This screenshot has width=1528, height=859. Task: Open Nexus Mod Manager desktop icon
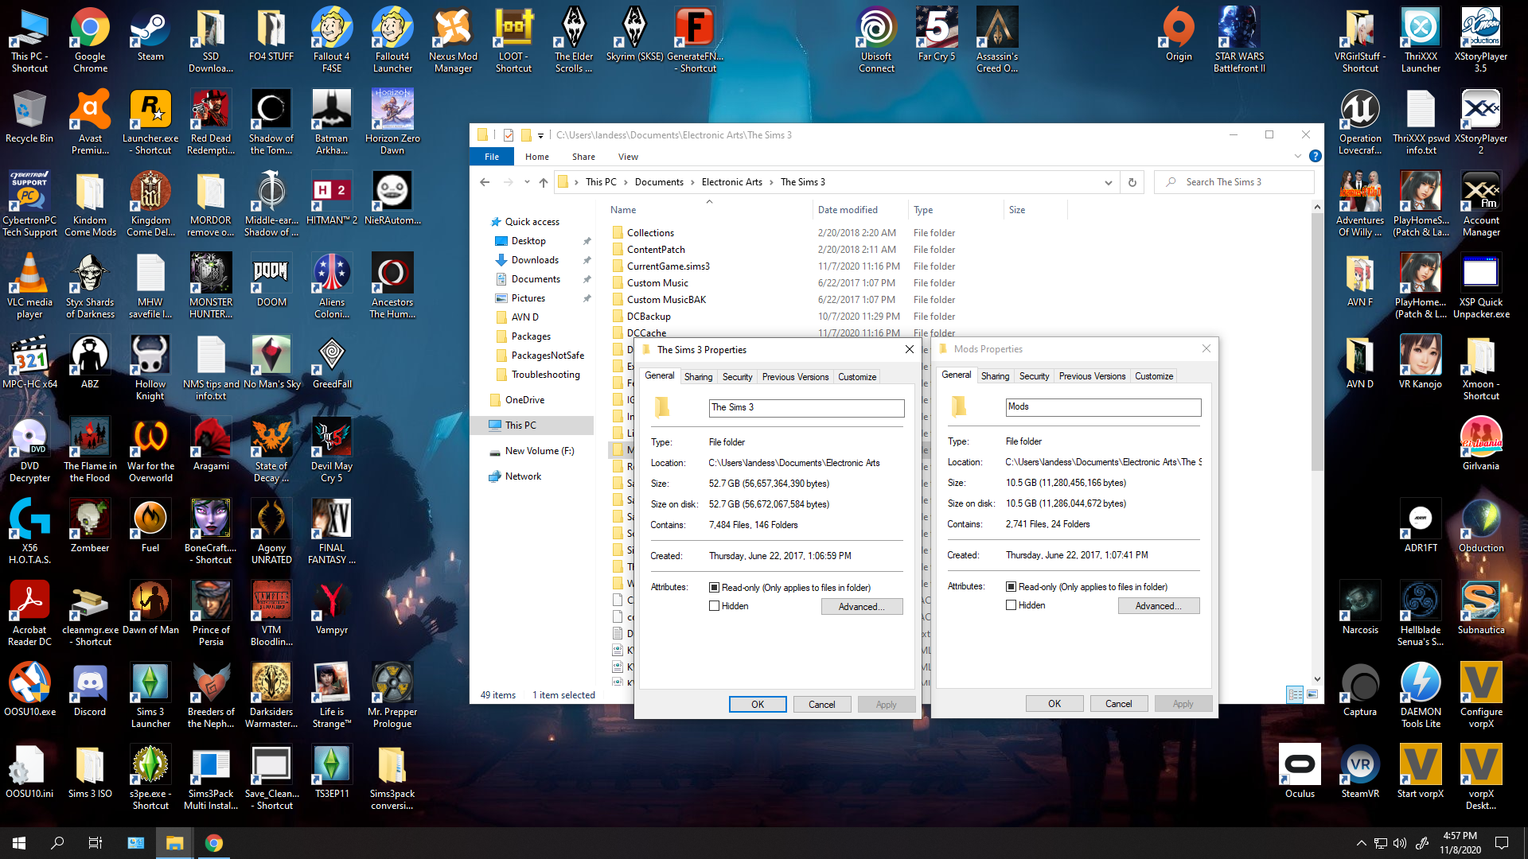(453, 40)
